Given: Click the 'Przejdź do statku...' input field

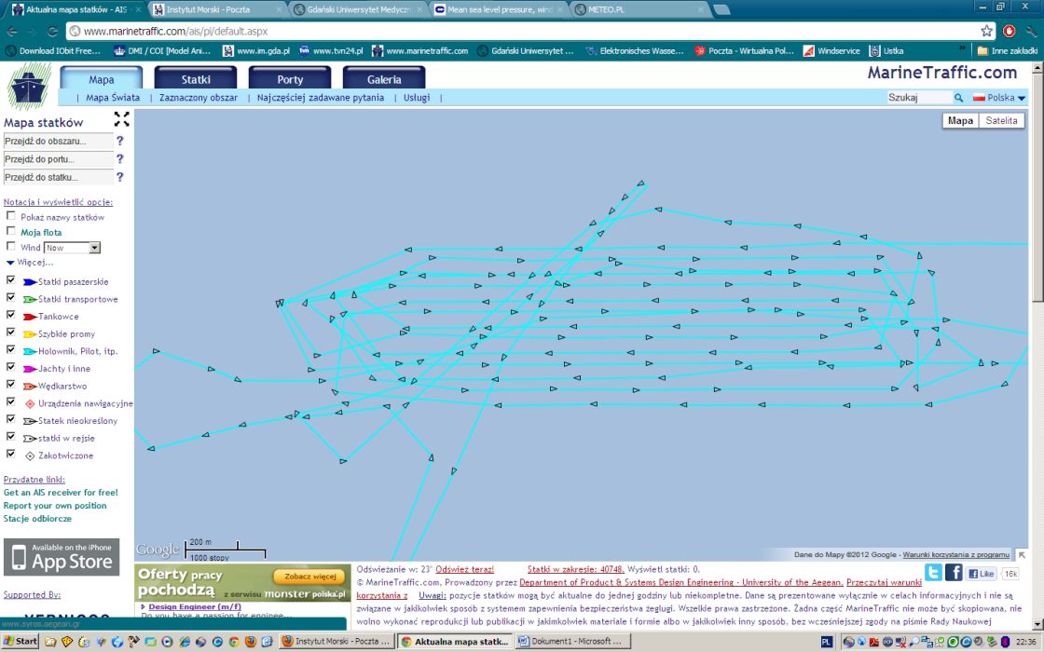Looking at the screenshot, I should (58, 177).
